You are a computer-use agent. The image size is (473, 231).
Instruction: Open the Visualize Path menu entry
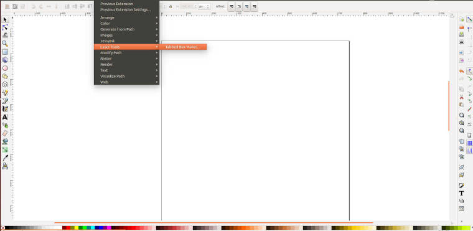(127, 76)
